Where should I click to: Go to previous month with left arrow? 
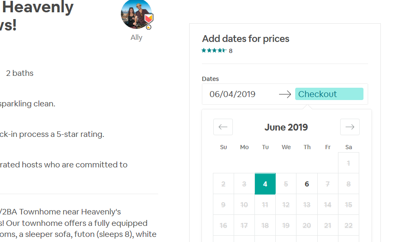tap(223, 127)
